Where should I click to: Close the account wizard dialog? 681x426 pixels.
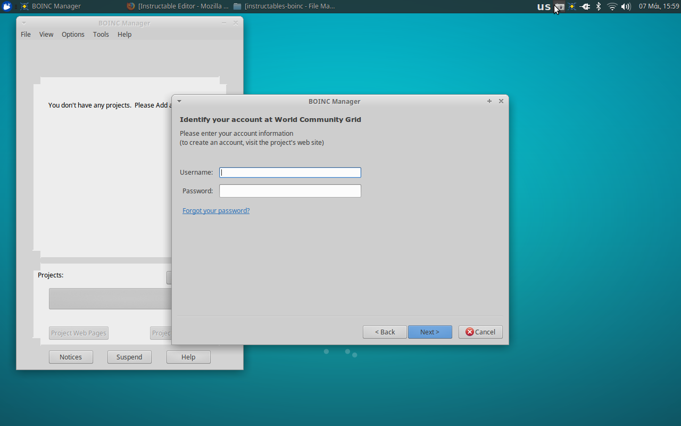501,101
